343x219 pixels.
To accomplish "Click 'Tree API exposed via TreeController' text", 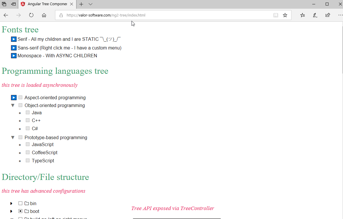I will [x=173, y=208].
